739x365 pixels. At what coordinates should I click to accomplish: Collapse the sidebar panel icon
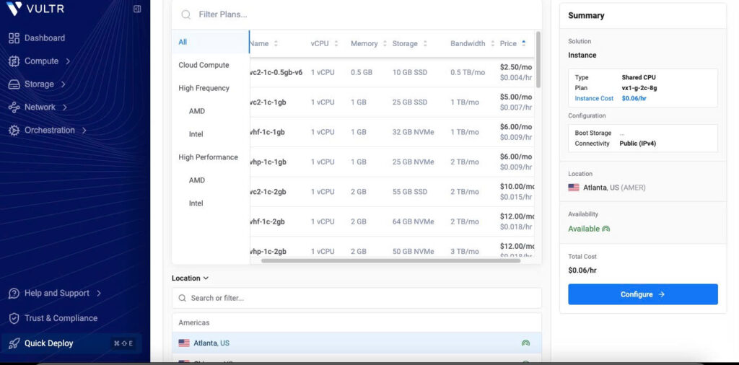coord(137,9)
